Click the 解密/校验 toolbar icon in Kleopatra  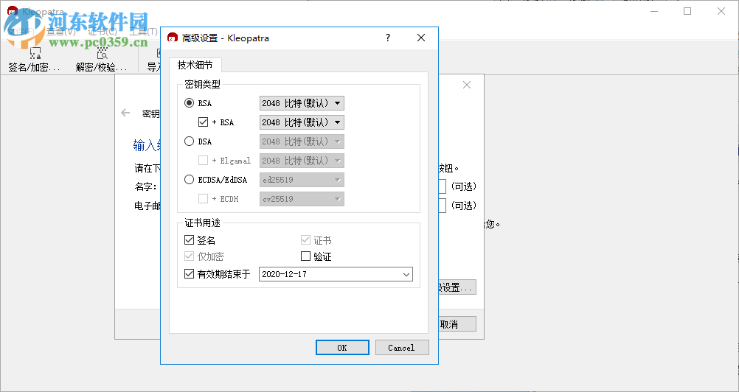[101, 60]
